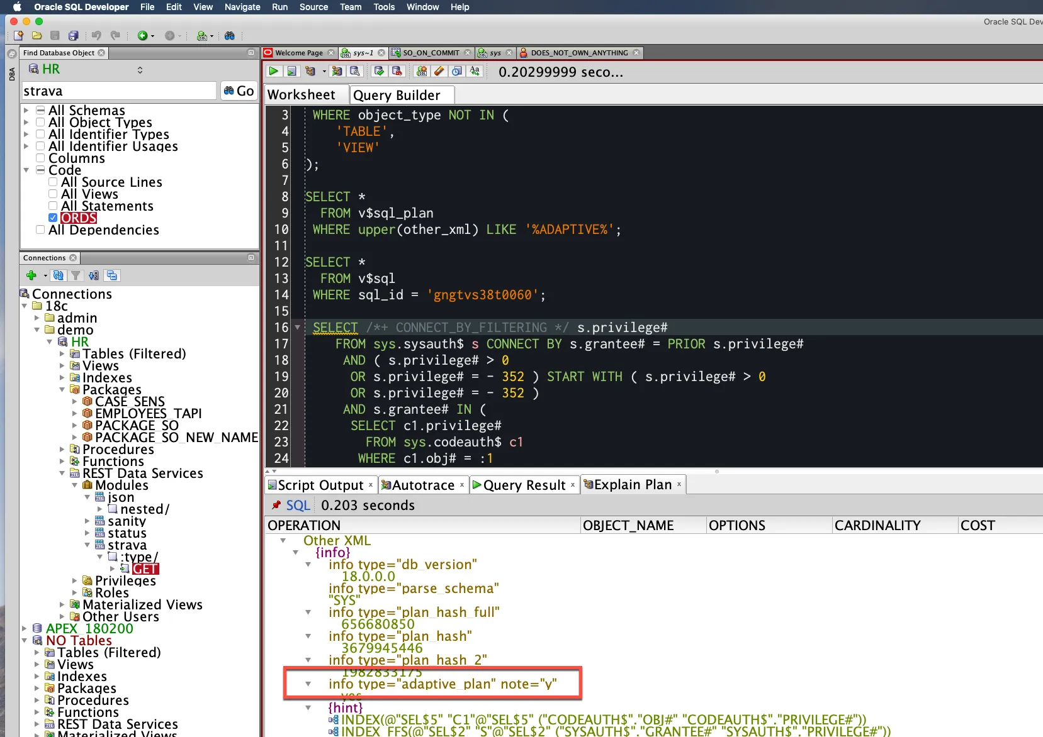
Task: Open the Apple menu
Action: 17,7
